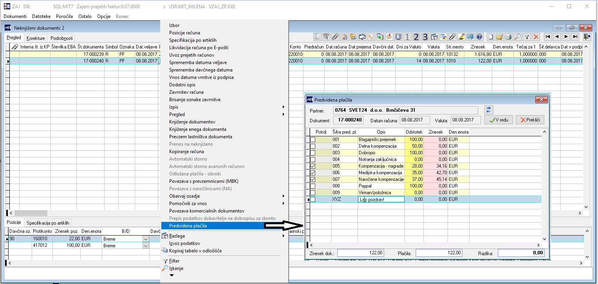Click the printer icon in the toolbar
The height and width of the screenshot is (284, 598).
click(508, 37)
